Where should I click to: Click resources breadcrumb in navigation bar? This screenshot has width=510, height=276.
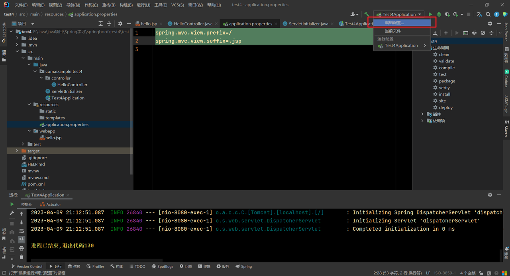pos(54,14)
